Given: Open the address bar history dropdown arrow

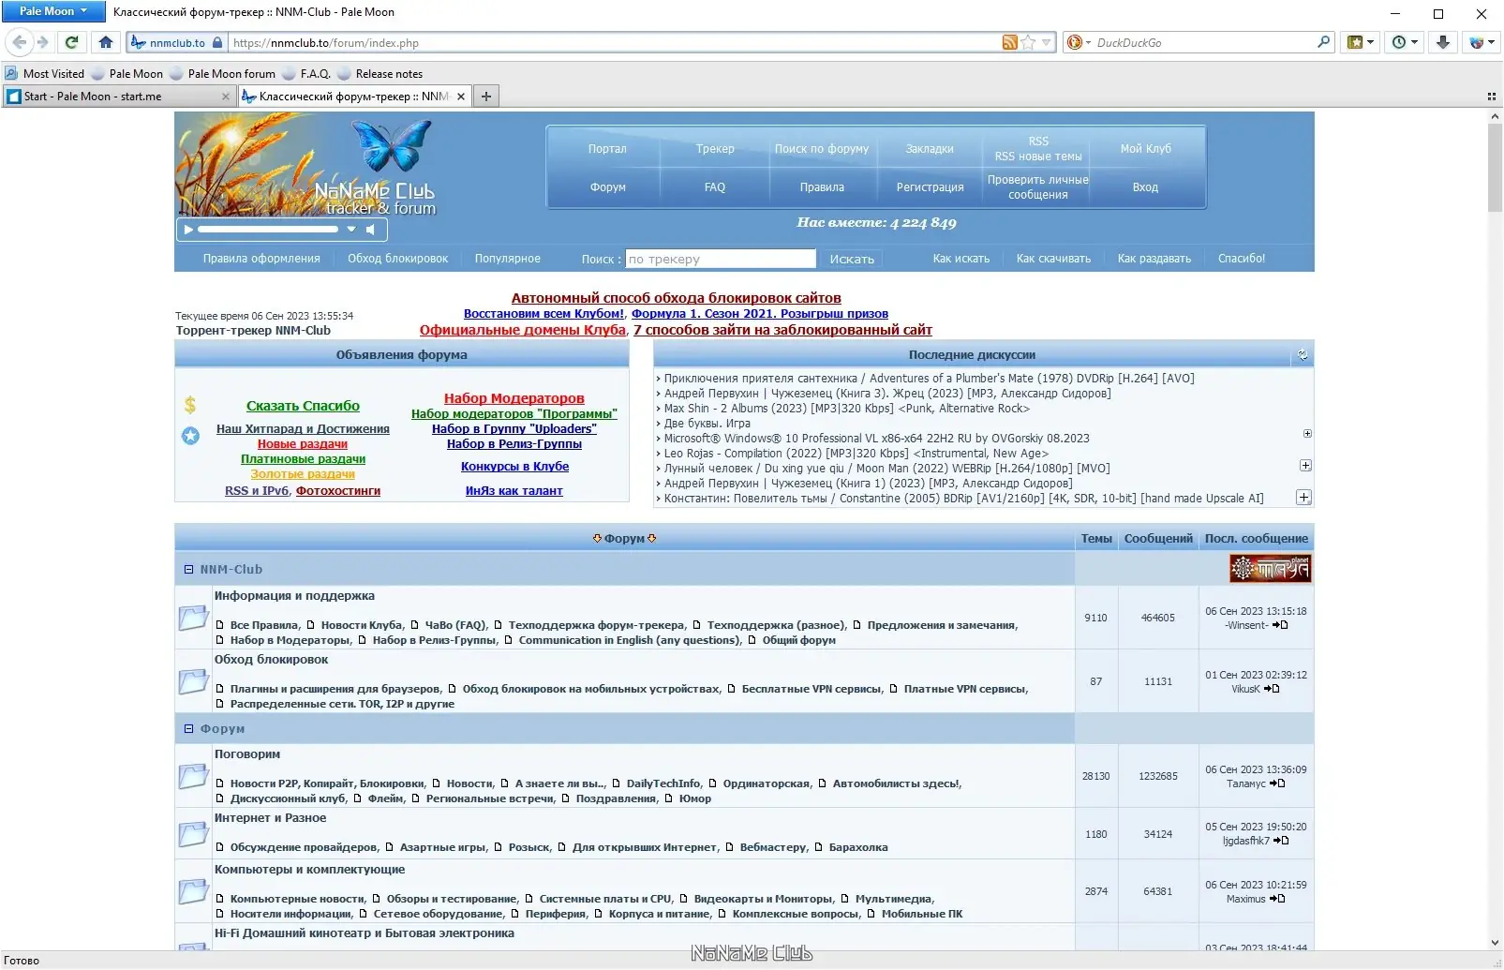Looking at the screenshot, I should click(x=1047, y=42).
